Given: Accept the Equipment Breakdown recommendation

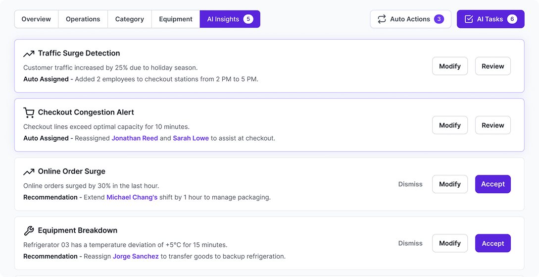Looking at the screenshot, I should tap(493, 243).
